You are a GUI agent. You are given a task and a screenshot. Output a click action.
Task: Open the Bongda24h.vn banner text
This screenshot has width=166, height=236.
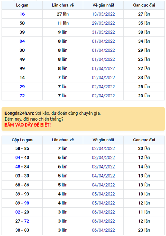coord(53,113)
